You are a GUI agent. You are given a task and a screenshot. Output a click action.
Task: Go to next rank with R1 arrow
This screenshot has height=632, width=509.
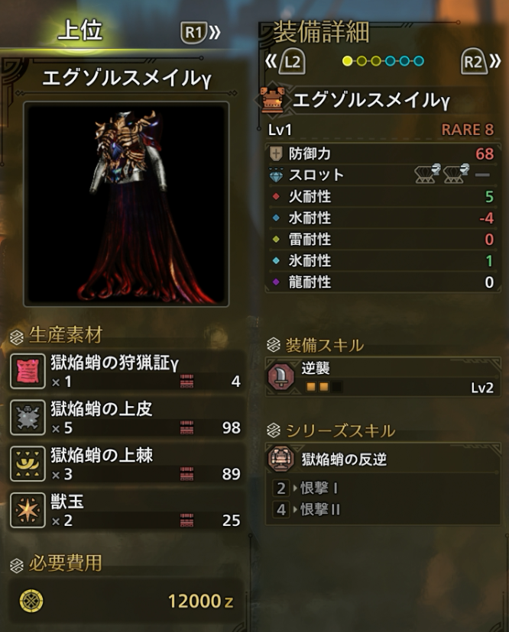click(200, 32)
